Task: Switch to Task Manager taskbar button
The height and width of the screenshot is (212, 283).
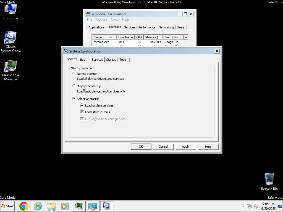Action: click(x=79, y=206)
